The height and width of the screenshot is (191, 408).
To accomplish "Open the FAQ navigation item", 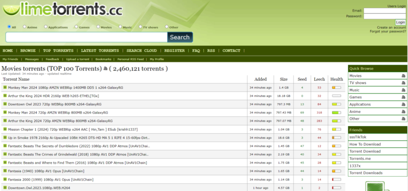I will [196, 51].
